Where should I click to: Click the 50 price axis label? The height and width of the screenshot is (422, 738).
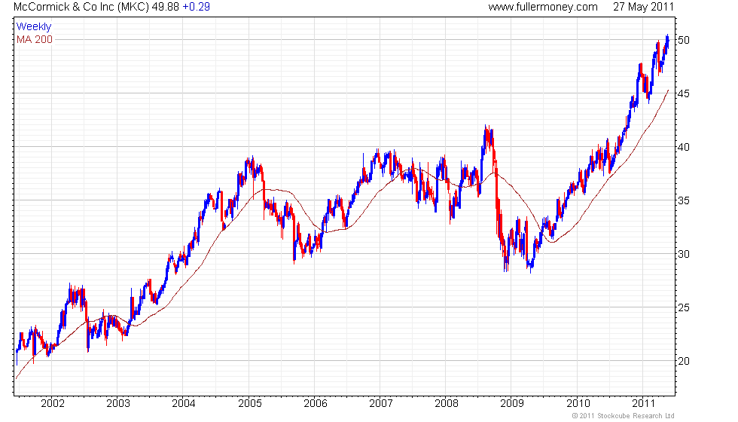click(684, 40)
